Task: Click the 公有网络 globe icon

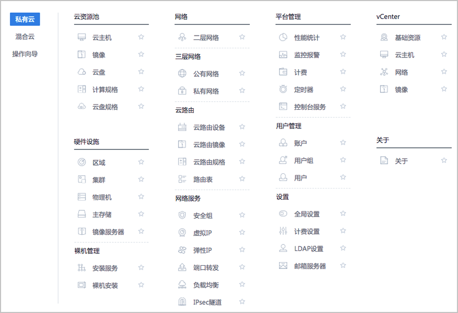Action: pyautogui.click(x=182, y=73)
